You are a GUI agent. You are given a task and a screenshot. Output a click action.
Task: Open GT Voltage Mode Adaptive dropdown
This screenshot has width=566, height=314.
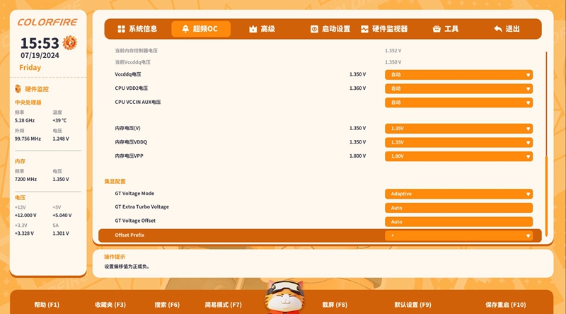pyautogui.click(x=458, y=194)
